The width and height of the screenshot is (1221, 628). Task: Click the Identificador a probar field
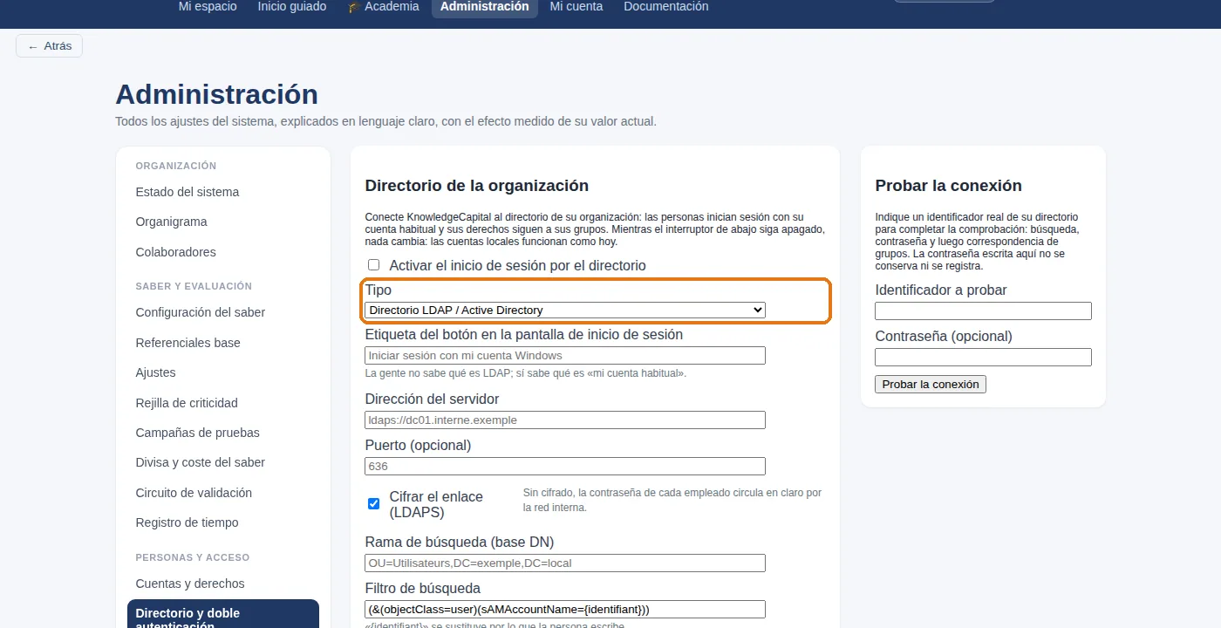pos(983,311)
